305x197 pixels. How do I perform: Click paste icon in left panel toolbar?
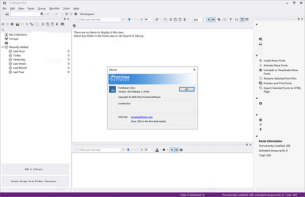pos(52,24)
